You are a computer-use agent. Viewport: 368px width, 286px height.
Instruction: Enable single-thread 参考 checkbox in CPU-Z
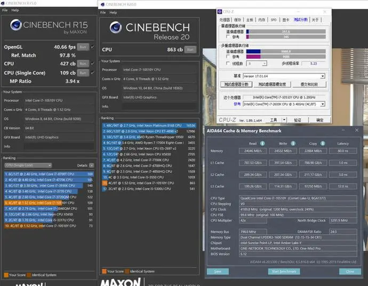[x=228, y=37]
